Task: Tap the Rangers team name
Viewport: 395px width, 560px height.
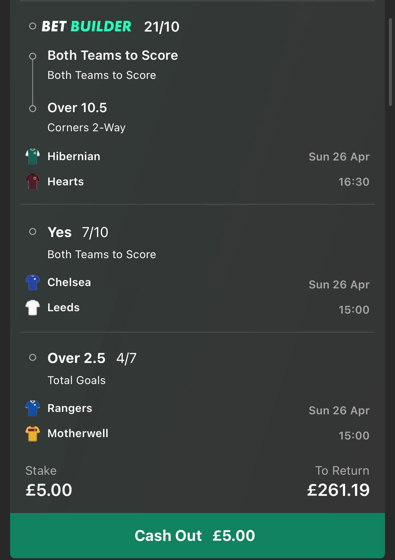Action: [70, 408]
